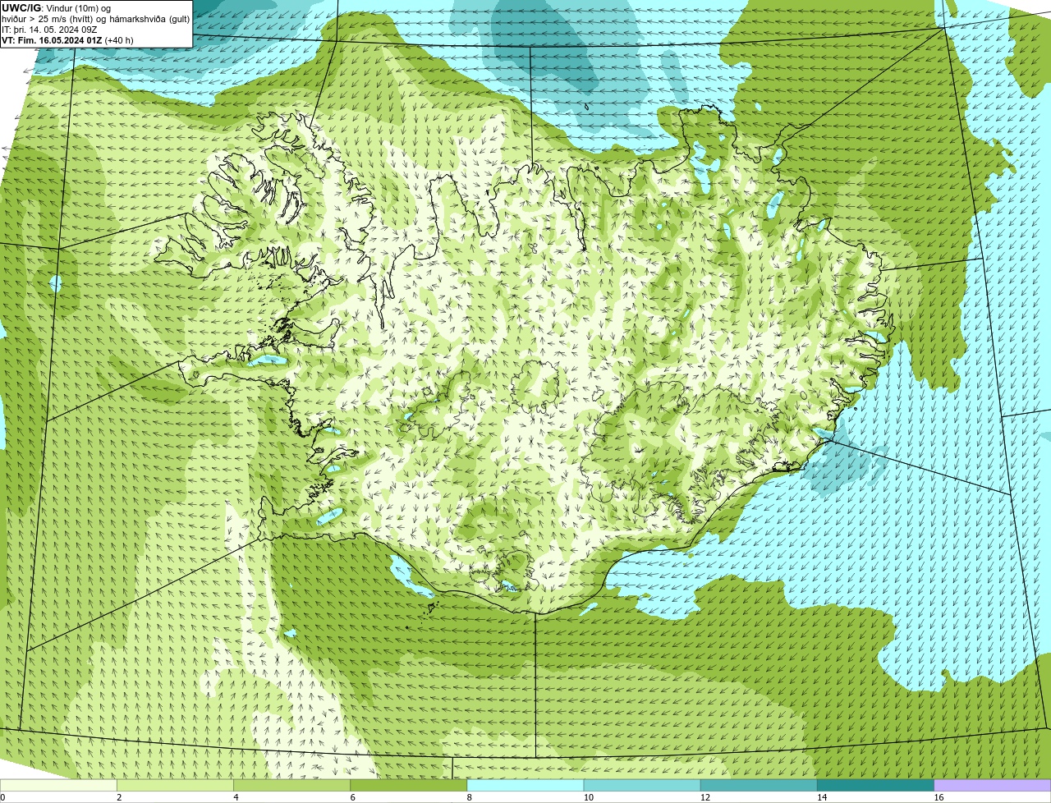
Task: Click the legend scale label "10"
Action: (x=589, y=797)
